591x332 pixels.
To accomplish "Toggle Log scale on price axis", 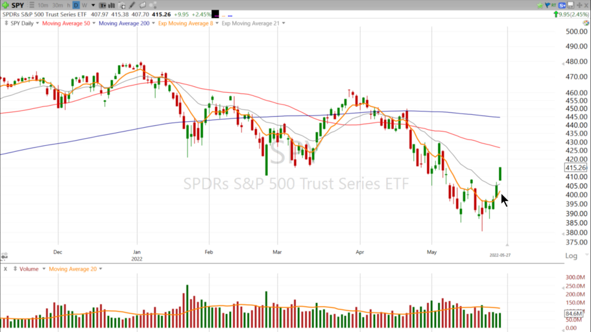I will tap(571, 256).
